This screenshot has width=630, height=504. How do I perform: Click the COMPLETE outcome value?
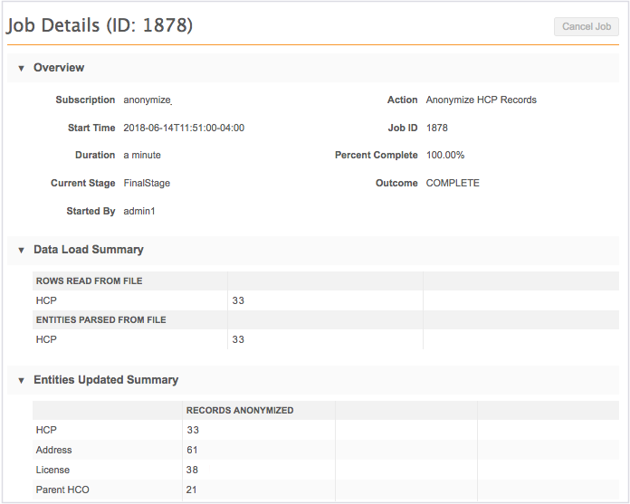coord(453,183)
